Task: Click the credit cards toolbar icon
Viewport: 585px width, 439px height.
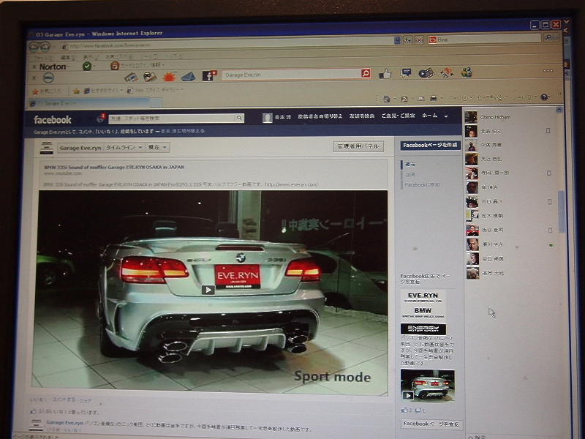Action: (131, 78)
